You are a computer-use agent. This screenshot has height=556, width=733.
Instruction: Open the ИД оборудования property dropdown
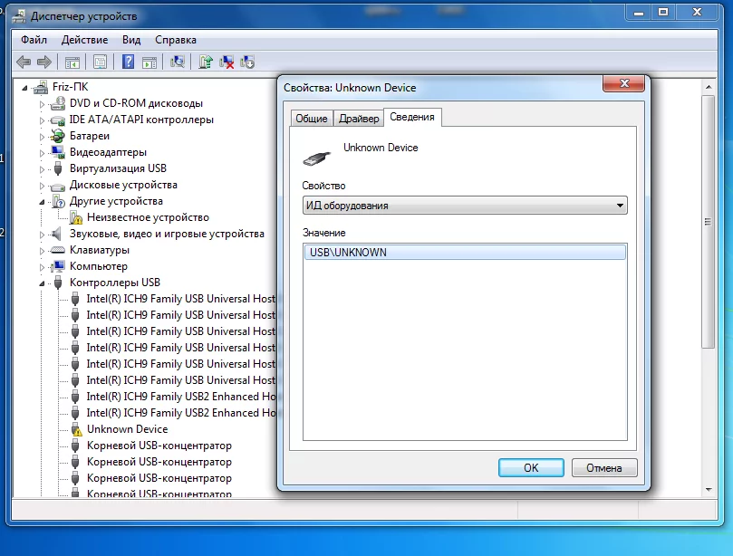coord(622,205)
